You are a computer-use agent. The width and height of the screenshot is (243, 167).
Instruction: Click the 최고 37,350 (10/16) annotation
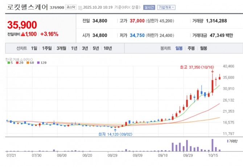197,67
